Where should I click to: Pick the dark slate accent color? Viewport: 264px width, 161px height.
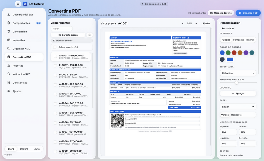222,59
